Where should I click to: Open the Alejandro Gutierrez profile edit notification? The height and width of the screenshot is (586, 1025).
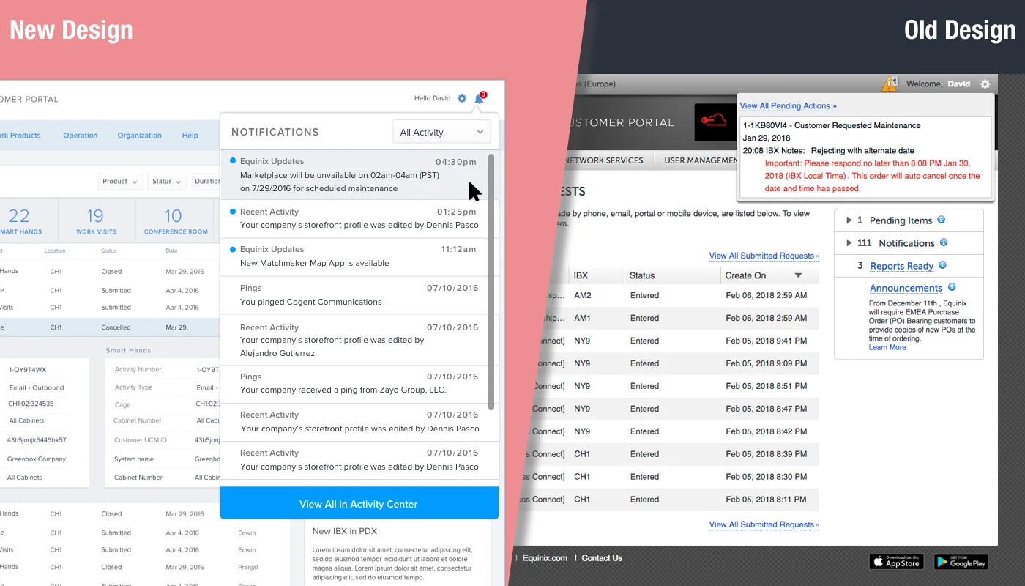tap(354, 341)
